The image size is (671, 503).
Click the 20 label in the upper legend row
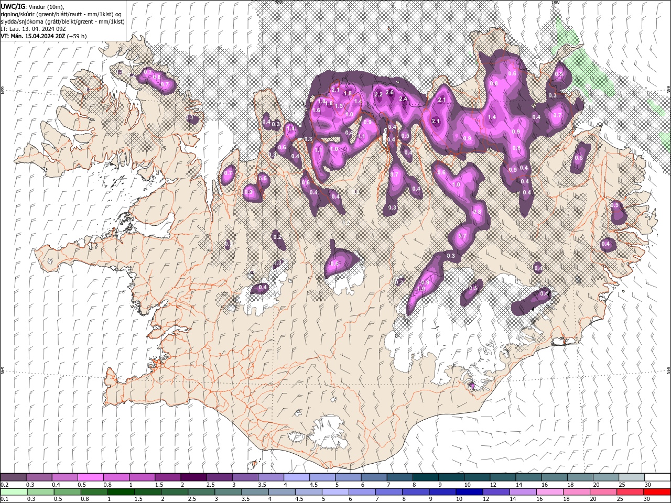[x=596, y=485]
